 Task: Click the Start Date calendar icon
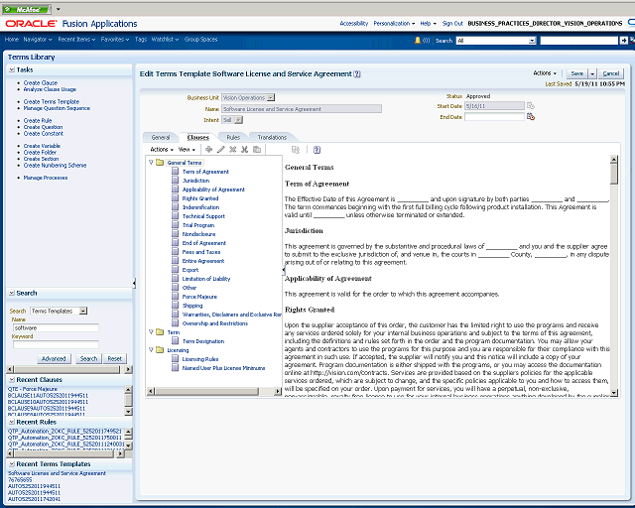[531, 106]
